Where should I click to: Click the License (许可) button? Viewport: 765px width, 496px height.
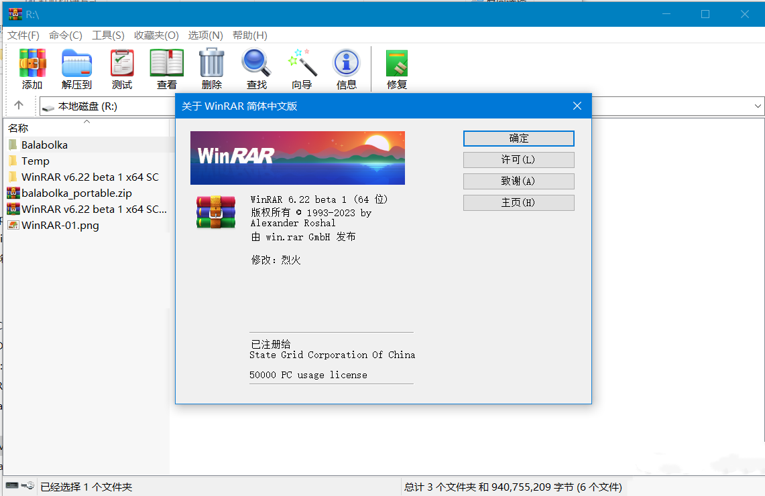(518, 160)
